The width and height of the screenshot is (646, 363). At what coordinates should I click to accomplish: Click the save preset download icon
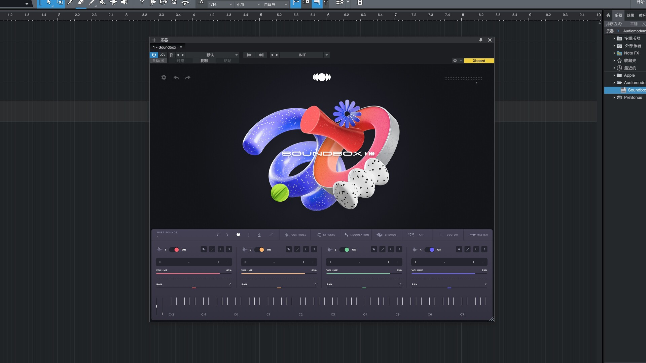[x=259, y=235]
